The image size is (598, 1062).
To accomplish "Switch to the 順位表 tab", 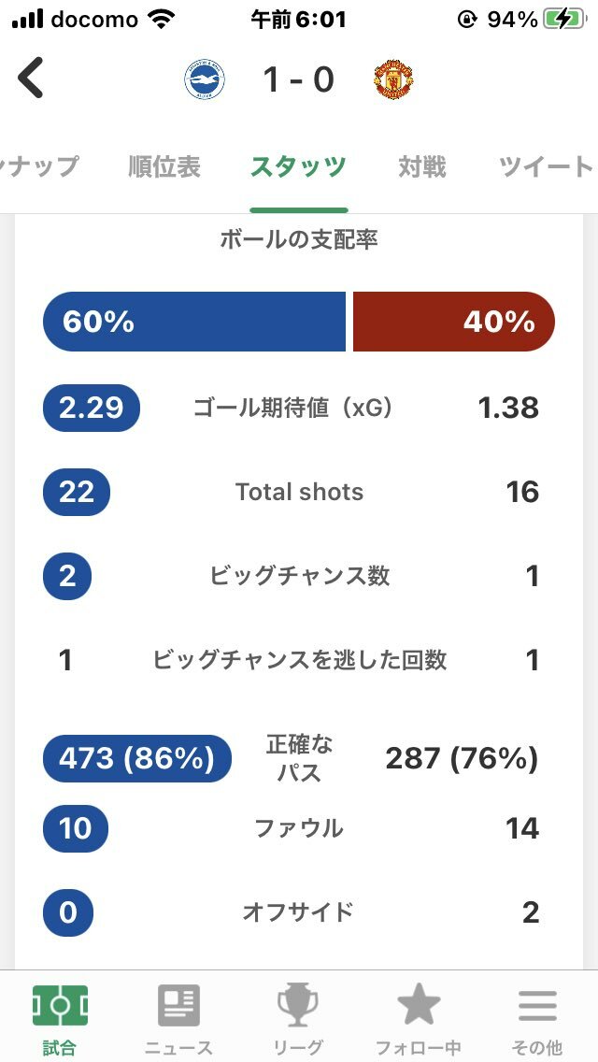I will click(164, 167).
